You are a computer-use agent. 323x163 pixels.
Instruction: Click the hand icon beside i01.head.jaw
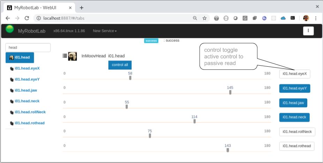[12, 90]
